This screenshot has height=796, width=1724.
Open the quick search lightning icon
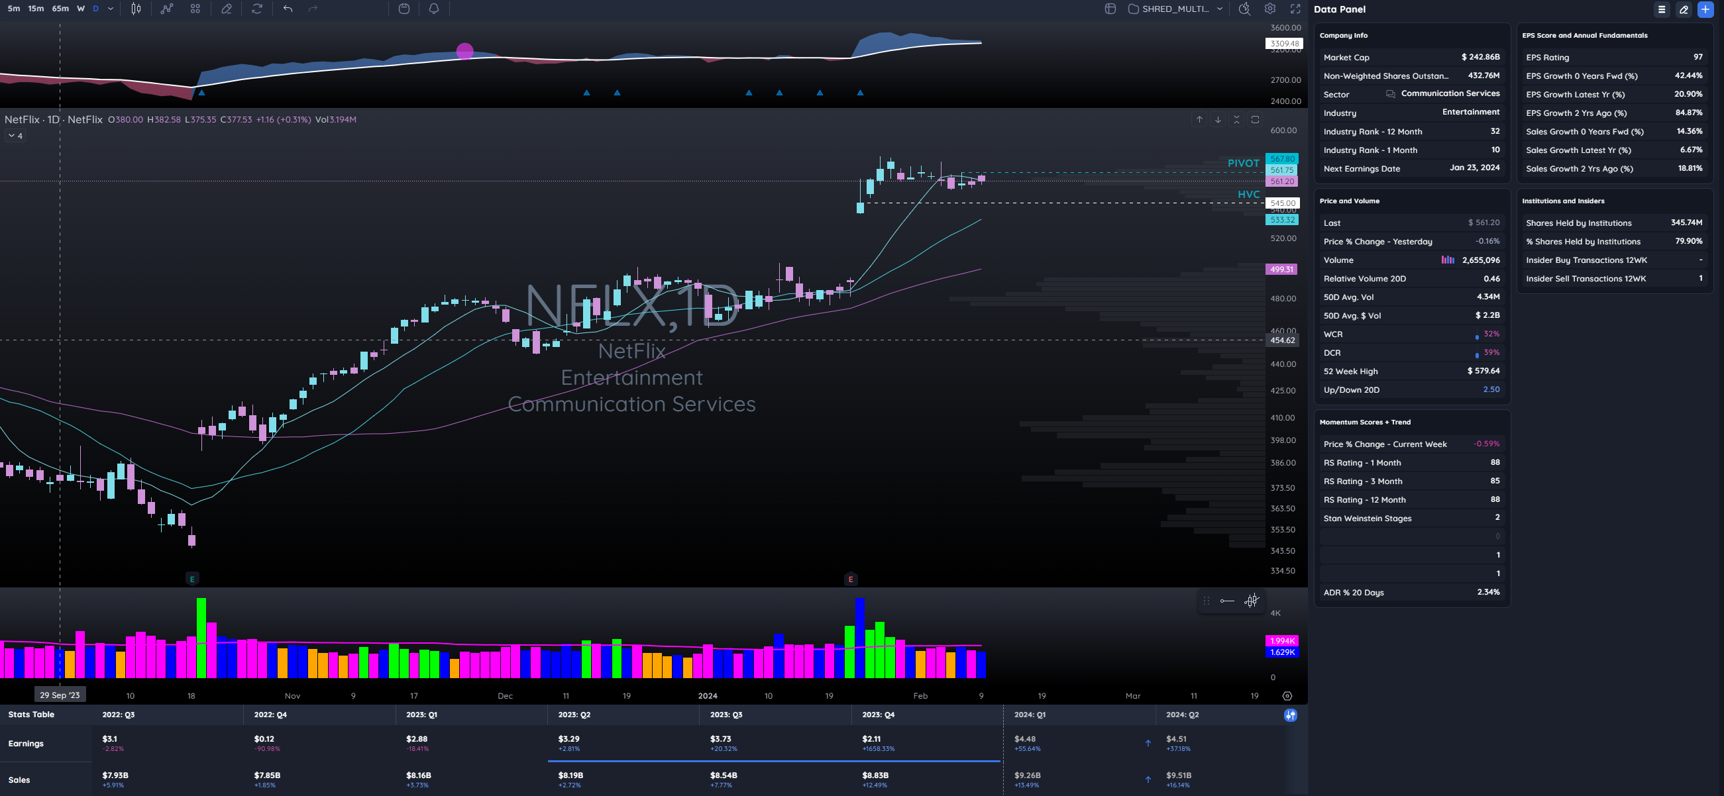click(x=1244, y=9)
